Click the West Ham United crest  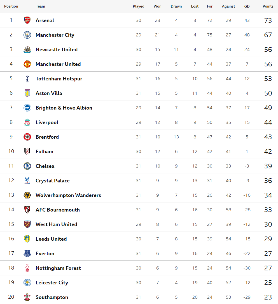[x=27, y=224]
